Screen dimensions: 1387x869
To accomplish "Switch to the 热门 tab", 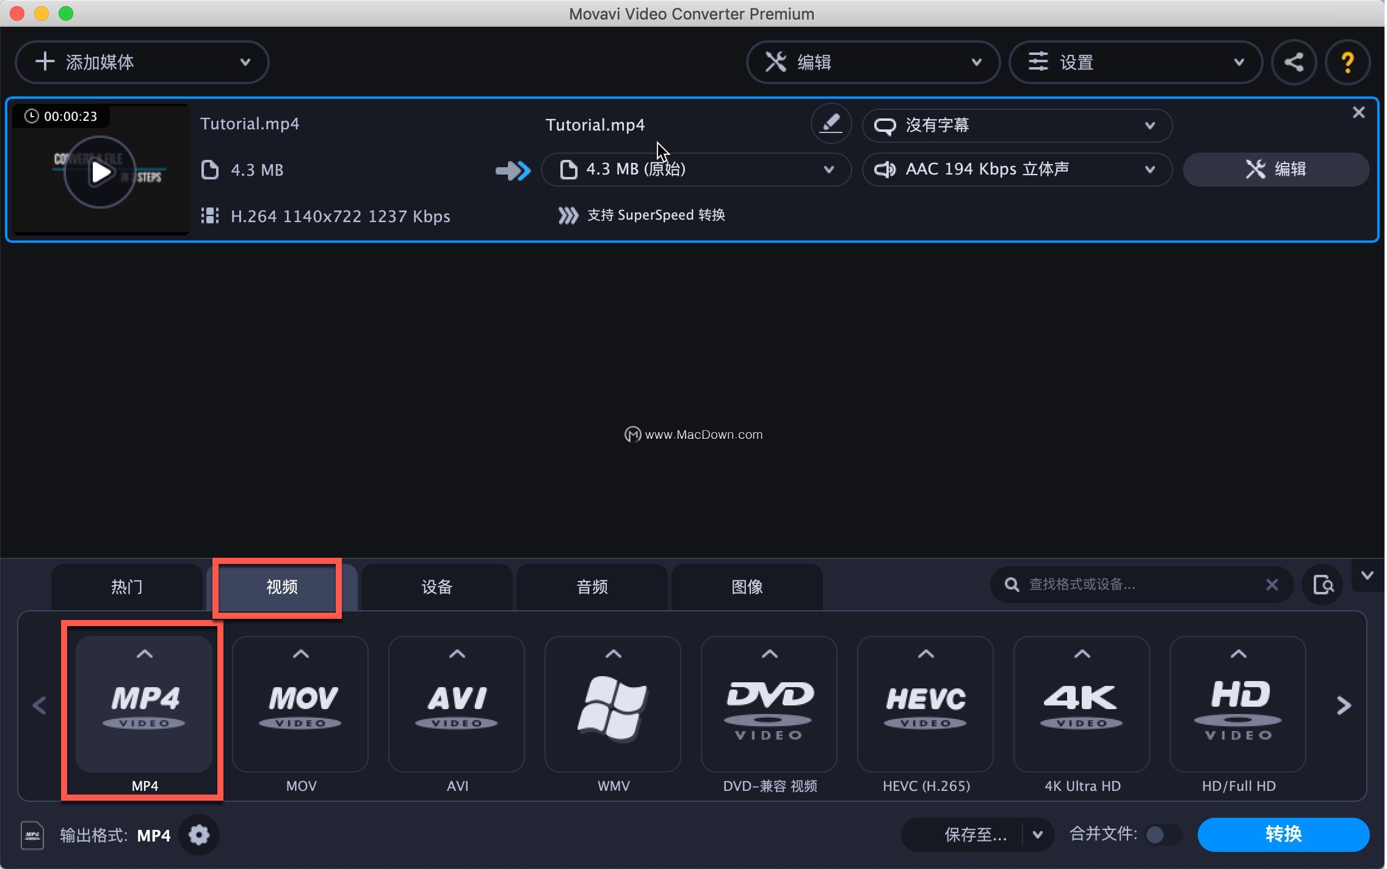I will click(x=127, y=587).
